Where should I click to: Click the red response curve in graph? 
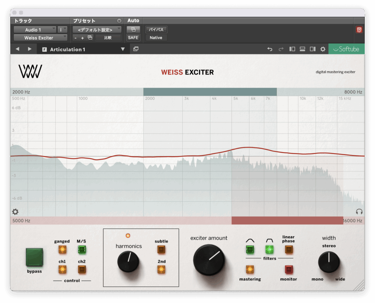tap(249, 147)
